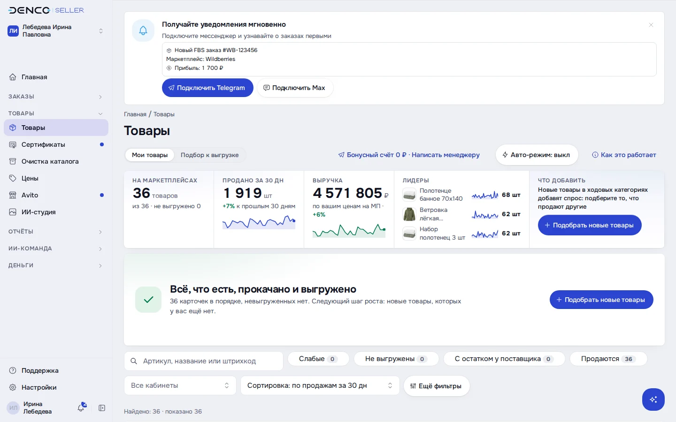Click the bell icon in notification banner
This screenshot has height=422, width=676.
[143, 30]
